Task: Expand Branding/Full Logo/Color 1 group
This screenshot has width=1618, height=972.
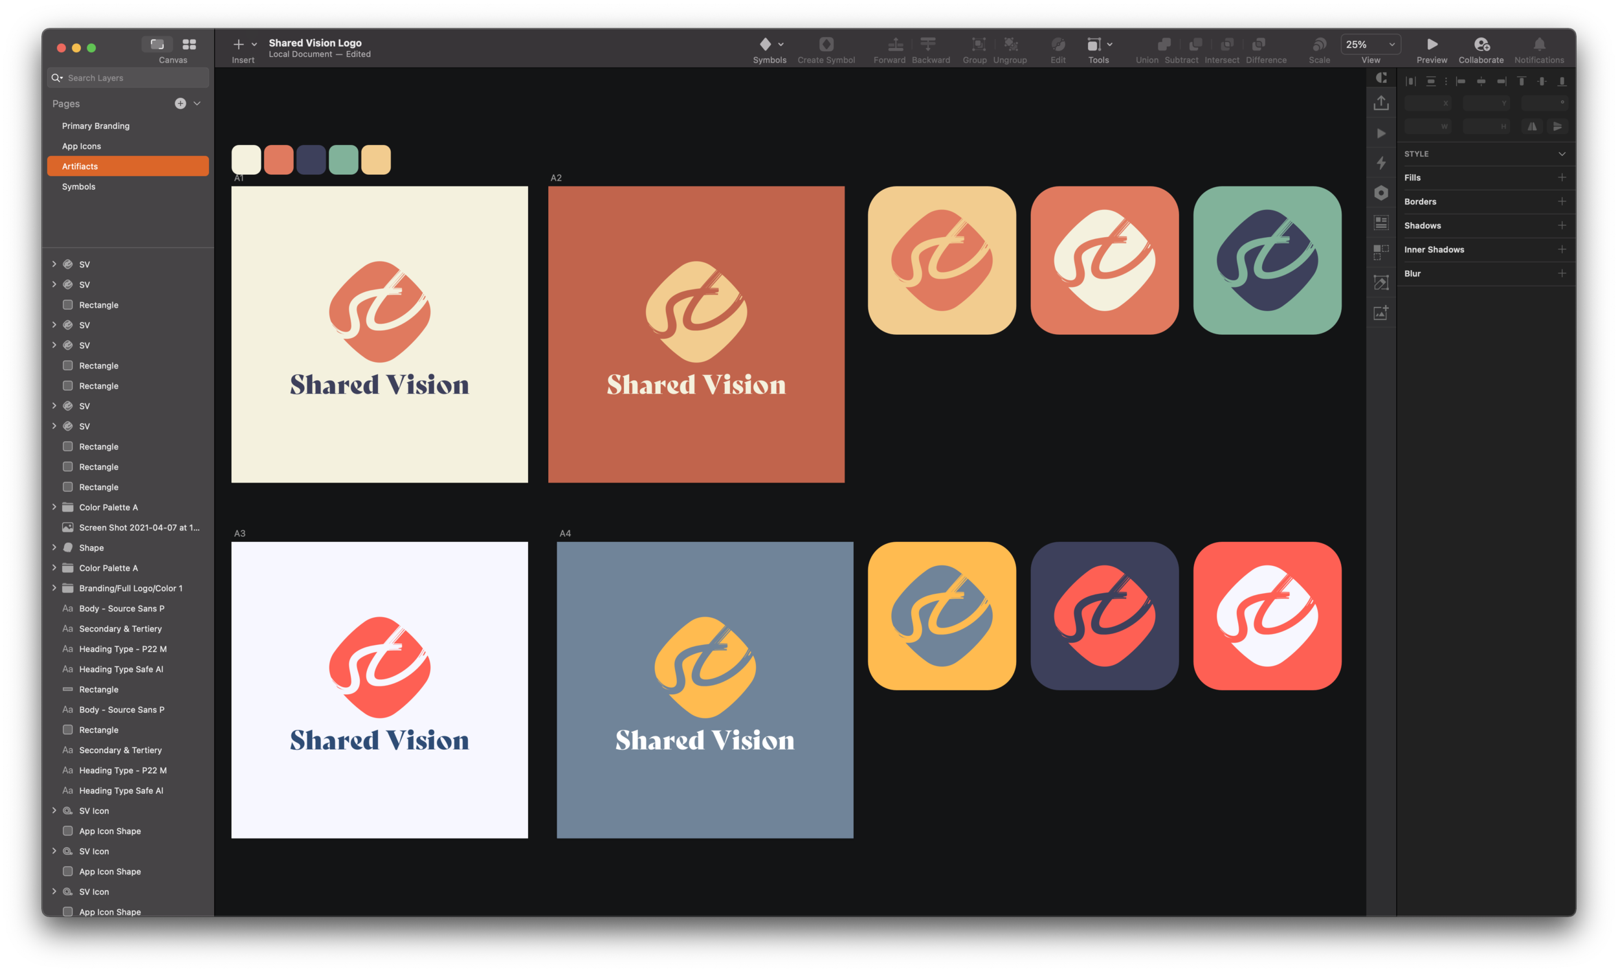Action: point(54,588)
